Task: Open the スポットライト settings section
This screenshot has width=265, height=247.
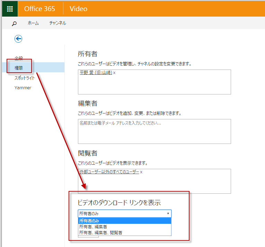Action: click(25, 78)
